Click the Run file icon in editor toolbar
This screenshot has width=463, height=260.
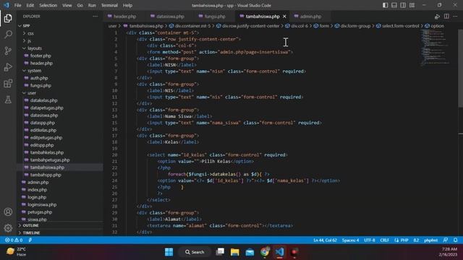coord(437,17)
